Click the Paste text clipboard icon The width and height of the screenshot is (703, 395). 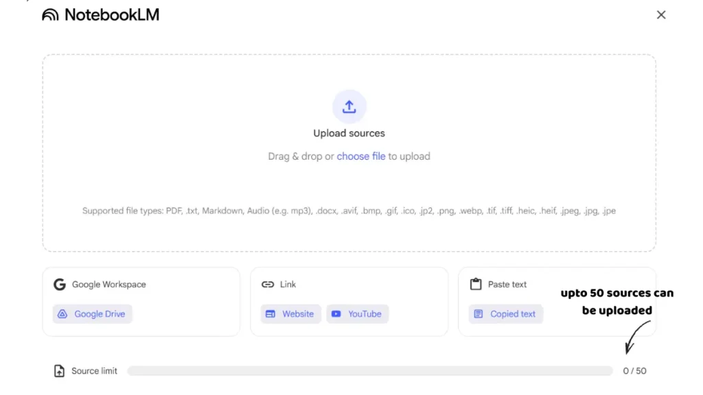tap(475, 285)
